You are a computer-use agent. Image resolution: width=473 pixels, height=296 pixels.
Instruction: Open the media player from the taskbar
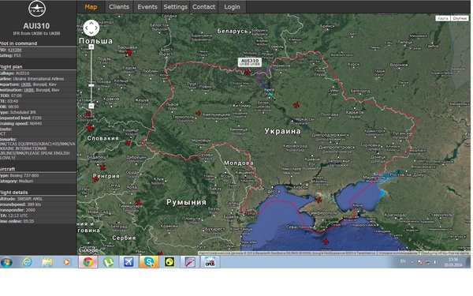click(66, 262)
